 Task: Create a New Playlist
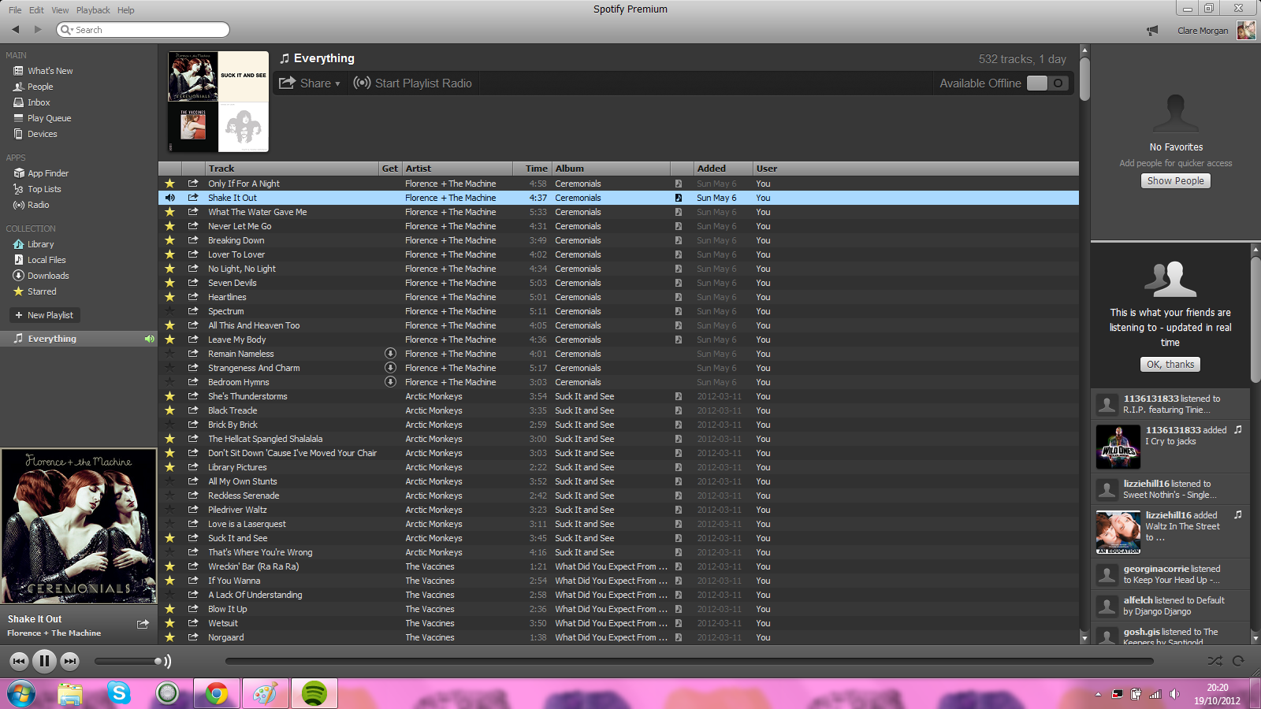pyautogui.click(x=45, y=315)
